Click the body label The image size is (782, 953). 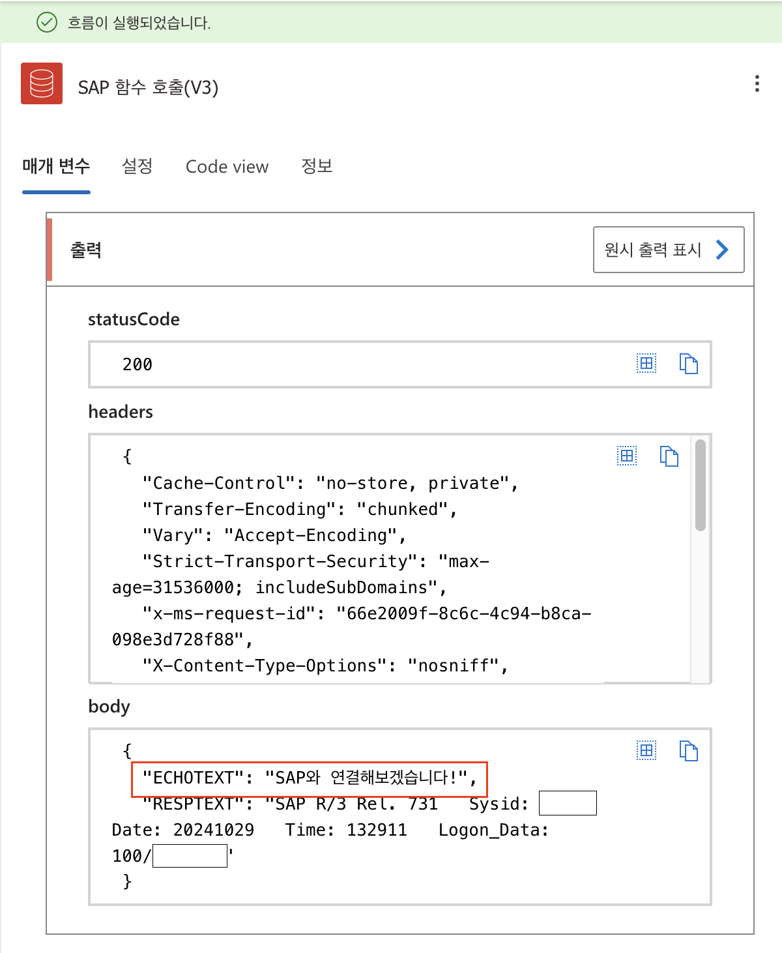[x=109, y=707]
